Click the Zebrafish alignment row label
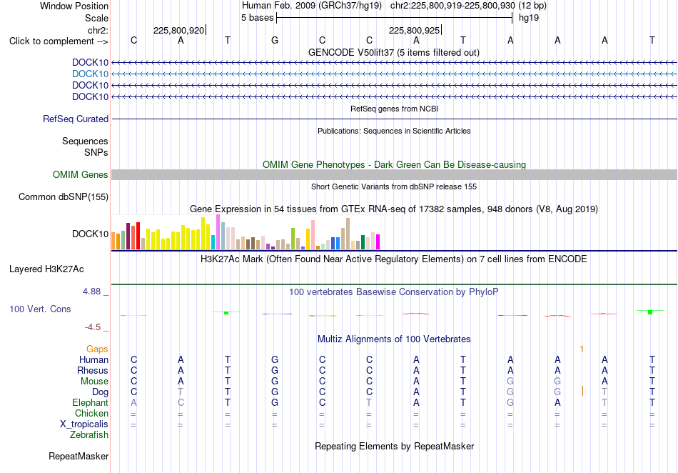678x473 pixels. [89, 435]
